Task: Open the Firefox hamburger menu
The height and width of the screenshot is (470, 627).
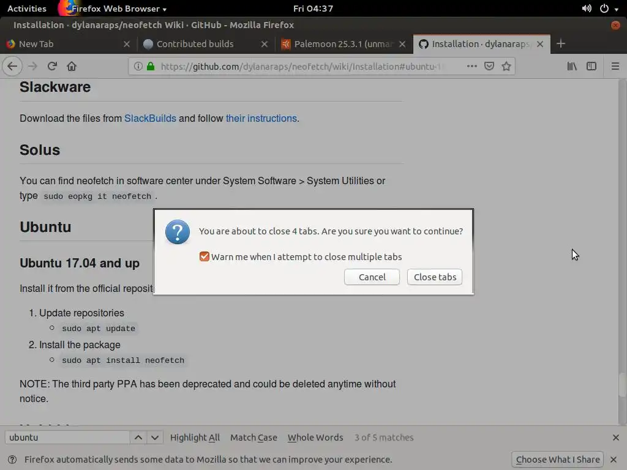Action: (615, 66)
